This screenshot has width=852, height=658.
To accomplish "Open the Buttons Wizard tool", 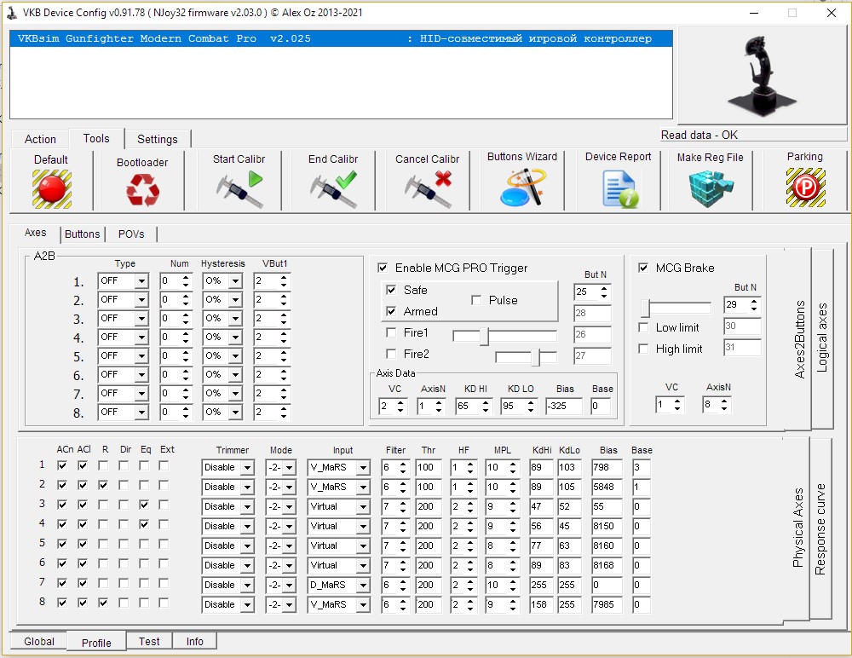I will pos(522,187).
